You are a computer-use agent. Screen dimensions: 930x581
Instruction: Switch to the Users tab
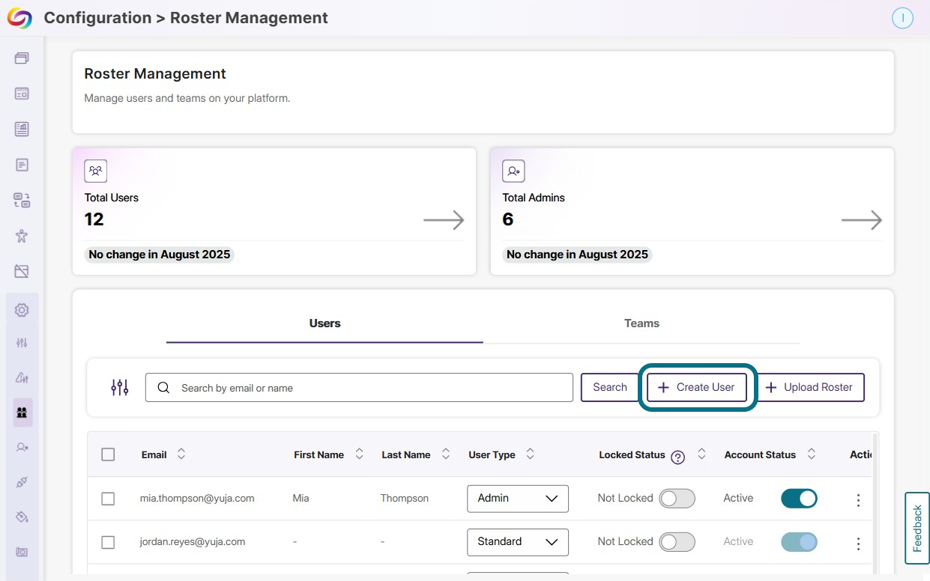[x=324, y=323]
